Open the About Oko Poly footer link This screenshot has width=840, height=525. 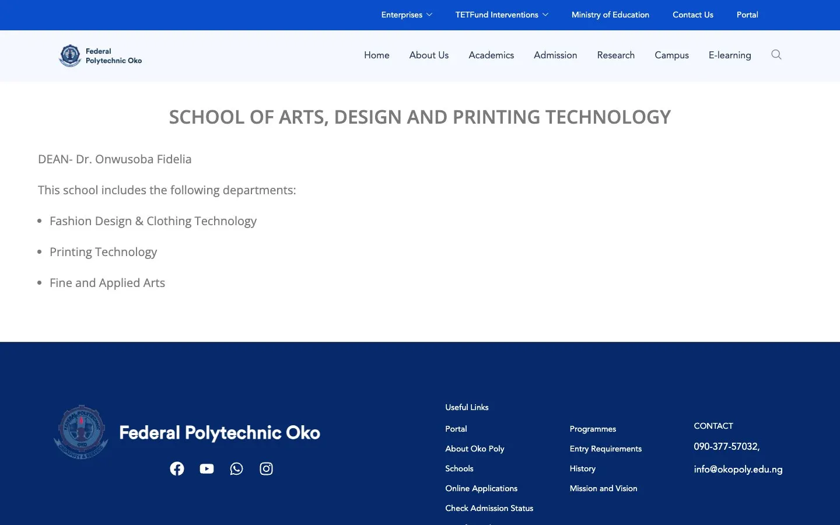coord(475,449)
